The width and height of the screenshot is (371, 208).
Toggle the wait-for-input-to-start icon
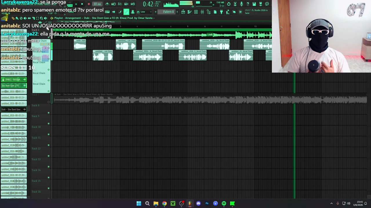click(114, 4)
